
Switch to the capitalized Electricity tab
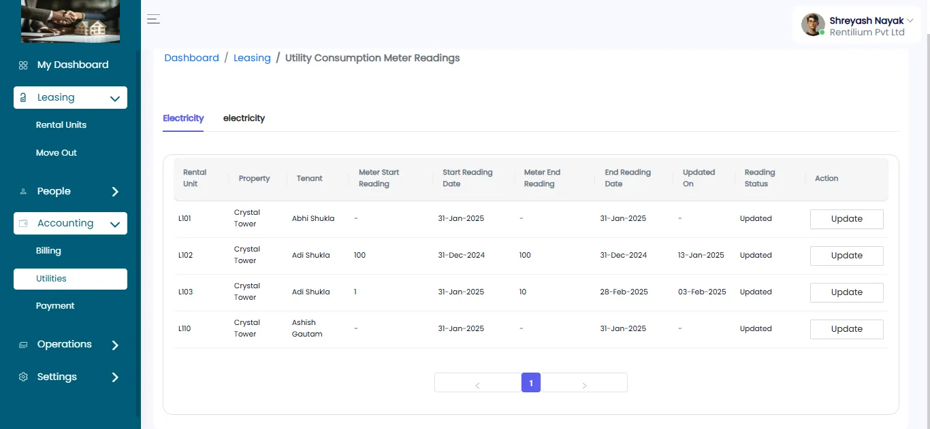[183, 118]
